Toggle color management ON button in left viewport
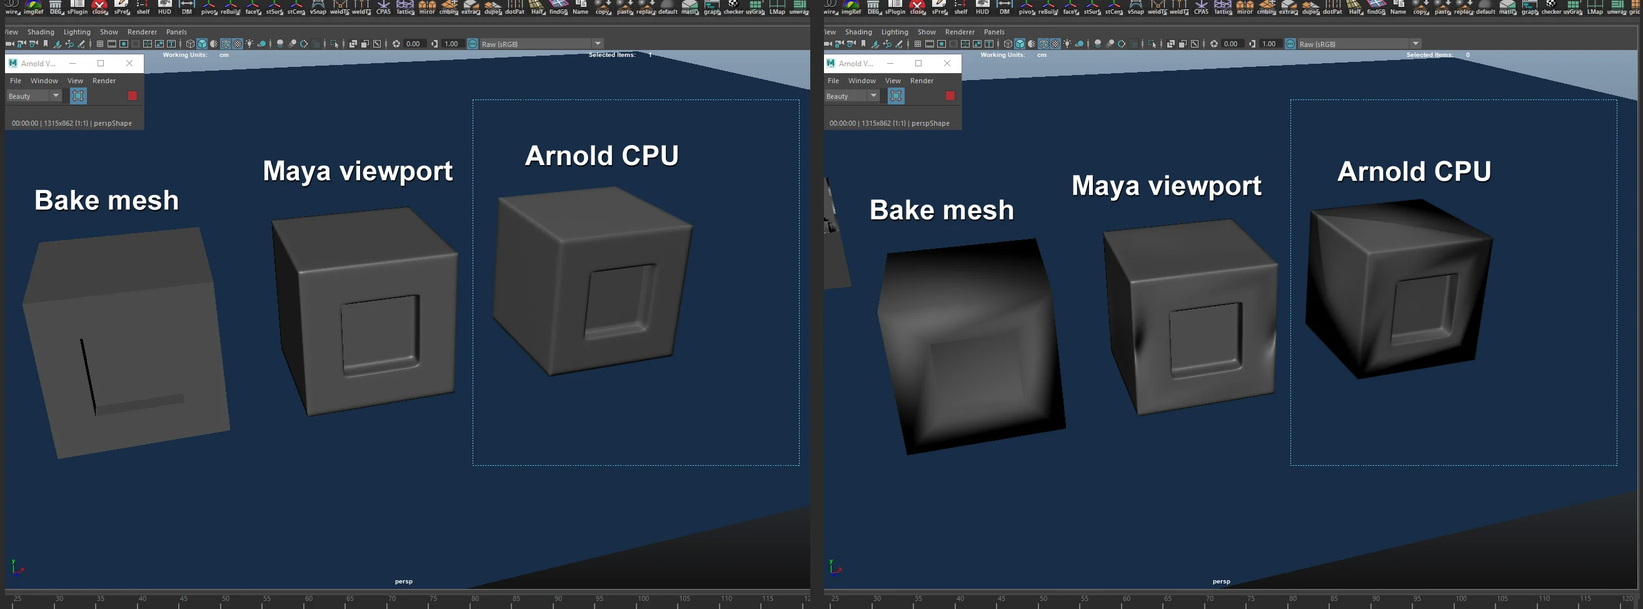1643x609 pixels. pyautogui.click(x=473, y=43)
